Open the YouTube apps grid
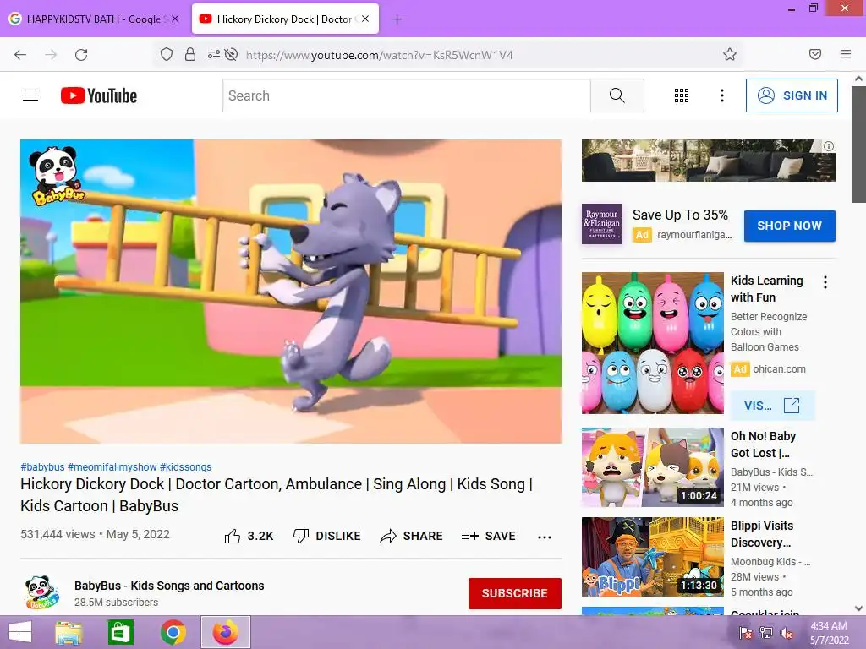The height and width of the screenshot is (649, 866). [682, 95]
